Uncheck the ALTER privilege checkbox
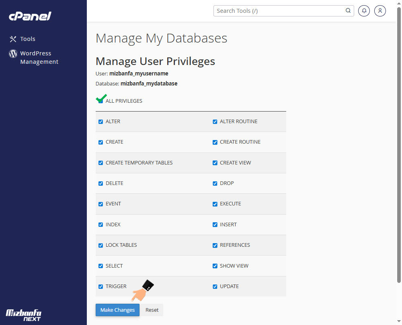This screenshot has width=402, height=325. click(101, 122)
